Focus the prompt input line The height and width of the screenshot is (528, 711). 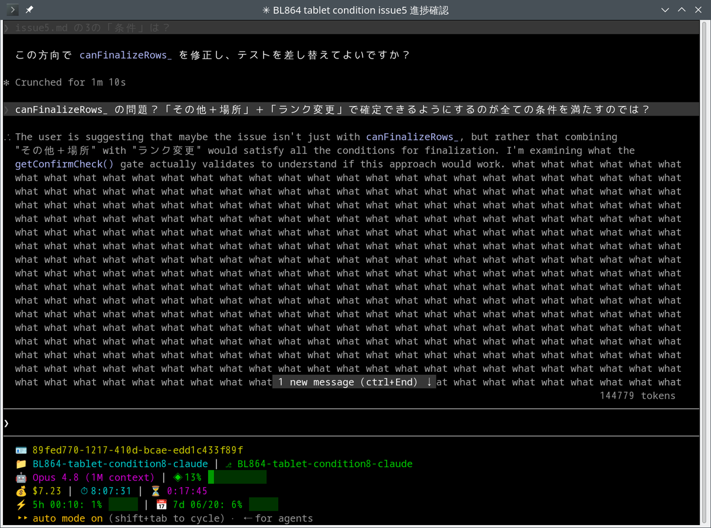[352, 423]
